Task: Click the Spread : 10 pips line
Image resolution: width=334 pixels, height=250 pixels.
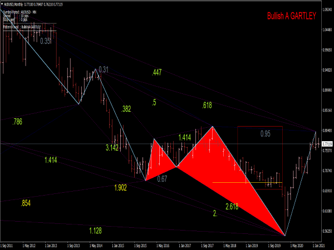Action: [x=16, y=16]
